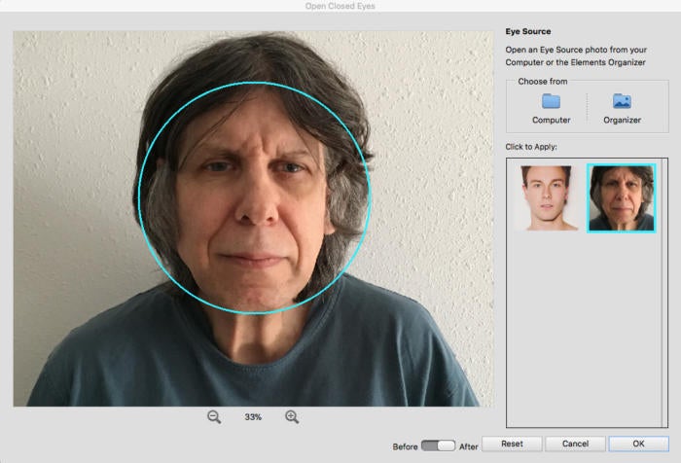The height and width of the screenshot is (463, 681).
Task: Click the Reset button
Action: pos(512,444)
